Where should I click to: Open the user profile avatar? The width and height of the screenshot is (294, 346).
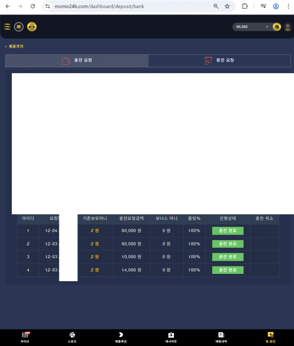[288, 27]
